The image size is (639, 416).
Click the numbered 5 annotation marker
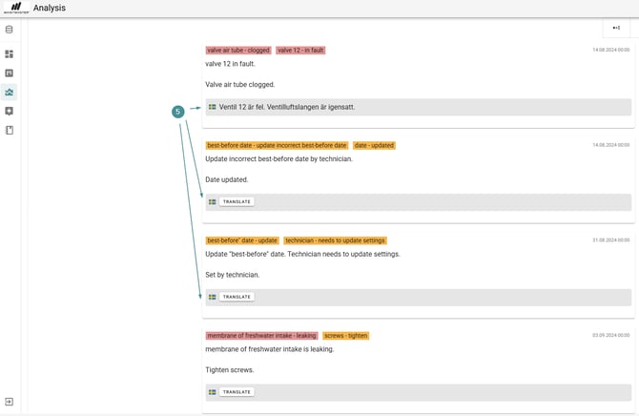[177, 112]
